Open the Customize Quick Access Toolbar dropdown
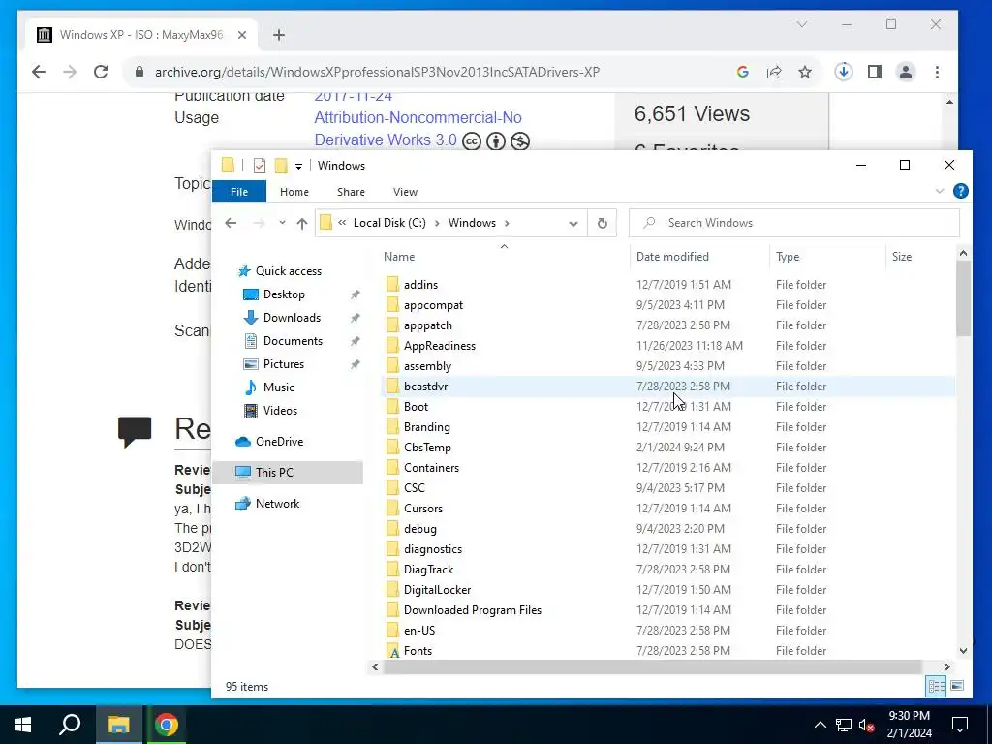This screenshot has width=992, height=744. click(298, 167)
